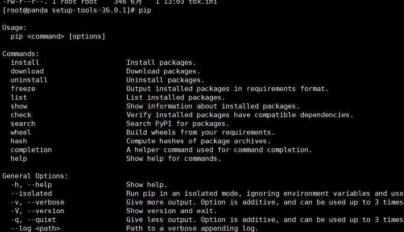
Task: Click the "--isolated" option text
Action: (31, 193)
